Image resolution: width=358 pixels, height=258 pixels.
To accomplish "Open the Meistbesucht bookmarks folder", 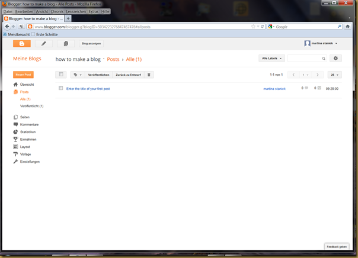I will click(x=17, y=34).
